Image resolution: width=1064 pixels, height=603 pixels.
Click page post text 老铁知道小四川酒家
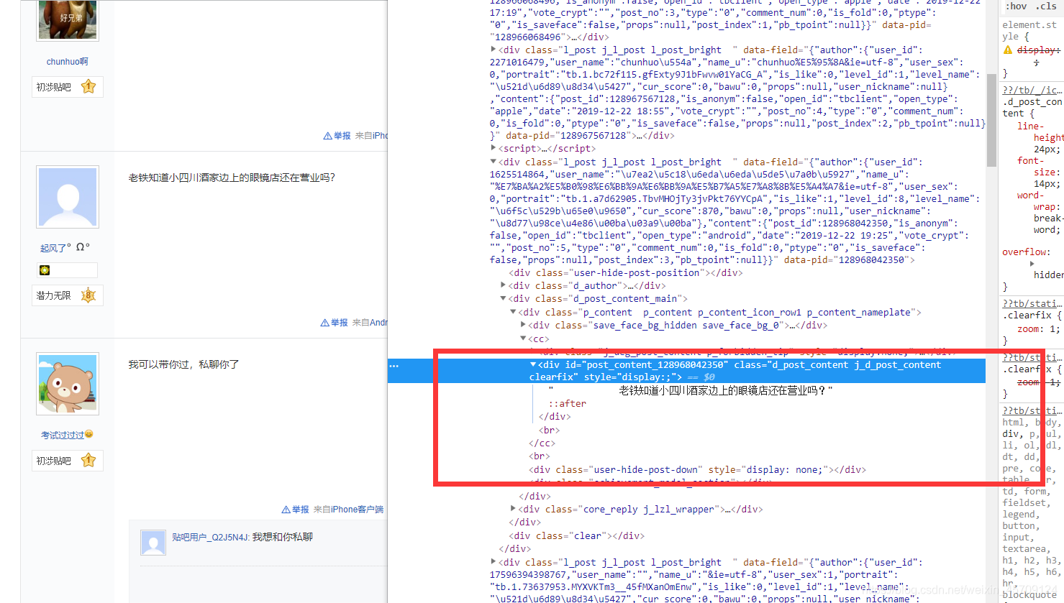[x=232, y=178]
